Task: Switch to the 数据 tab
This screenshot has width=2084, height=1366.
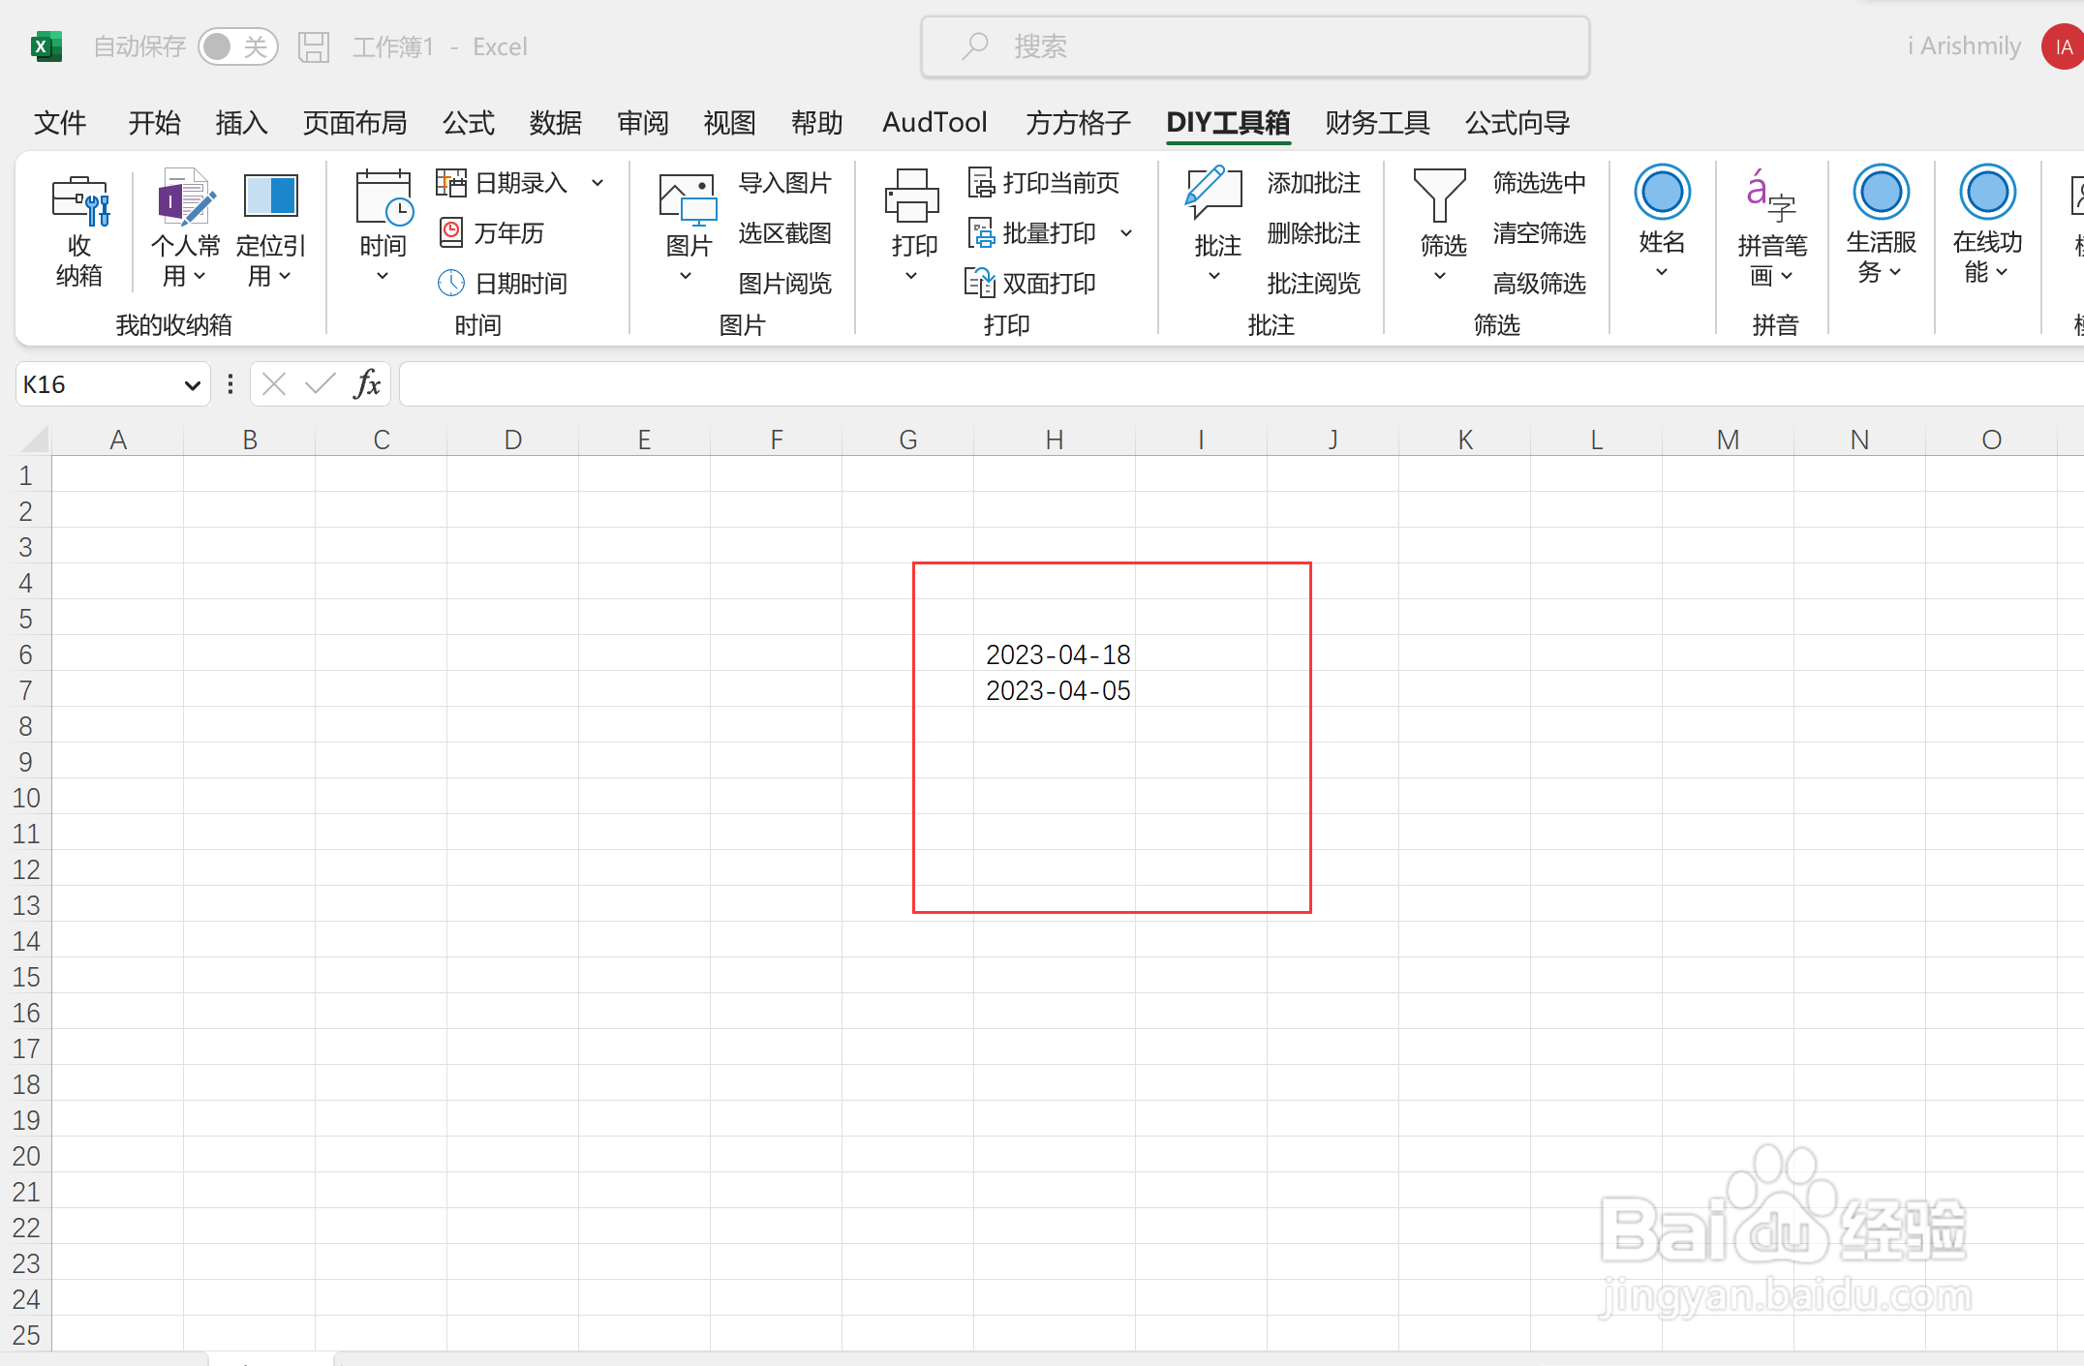Action: 556,123
